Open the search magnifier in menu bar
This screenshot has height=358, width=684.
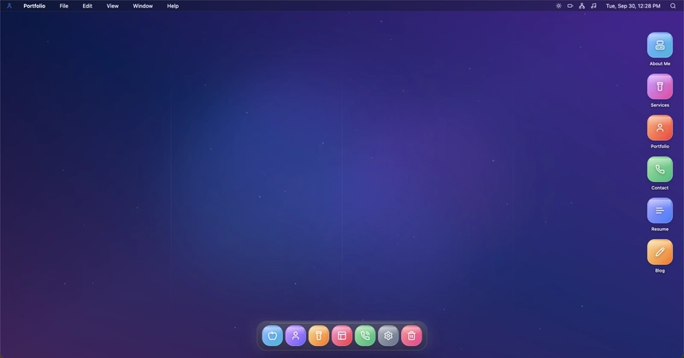tap(673, 6)
